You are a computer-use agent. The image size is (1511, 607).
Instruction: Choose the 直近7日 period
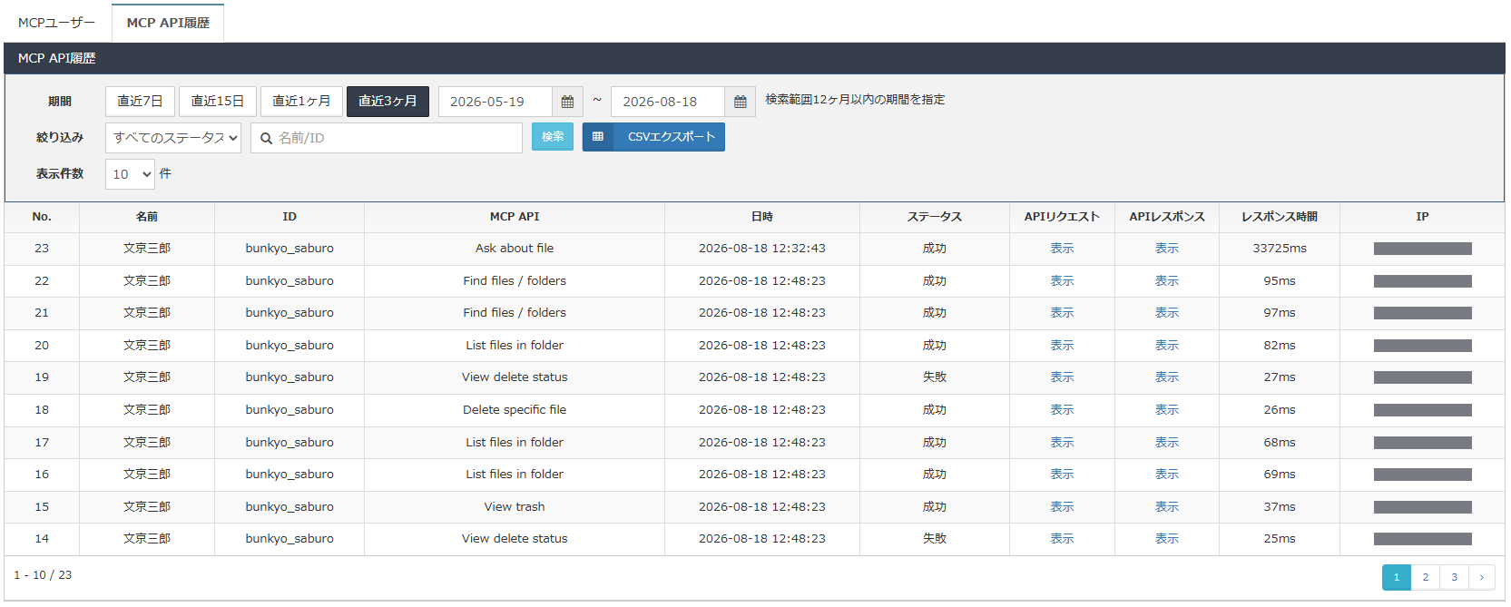pyautogui.click(x=140, y=102)
